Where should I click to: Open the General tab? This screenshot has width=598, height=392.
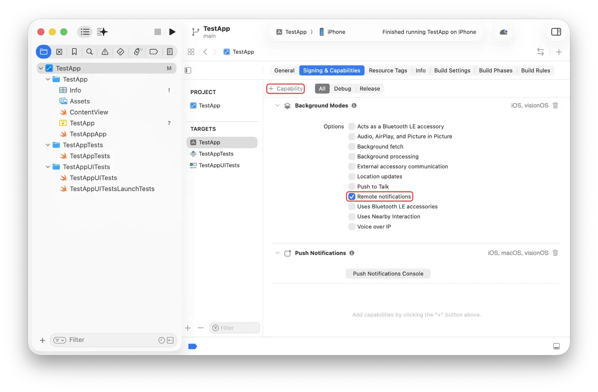[284, 71]
